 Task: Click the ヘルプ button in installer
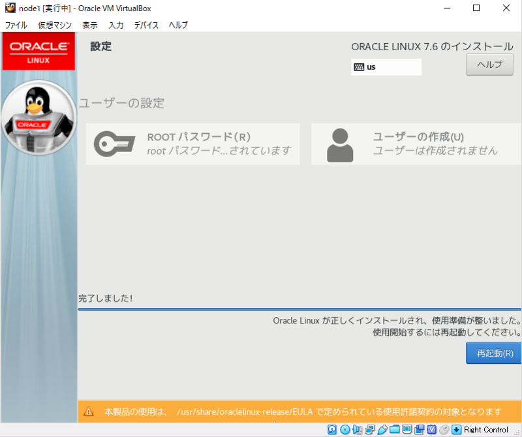point(489,65)
